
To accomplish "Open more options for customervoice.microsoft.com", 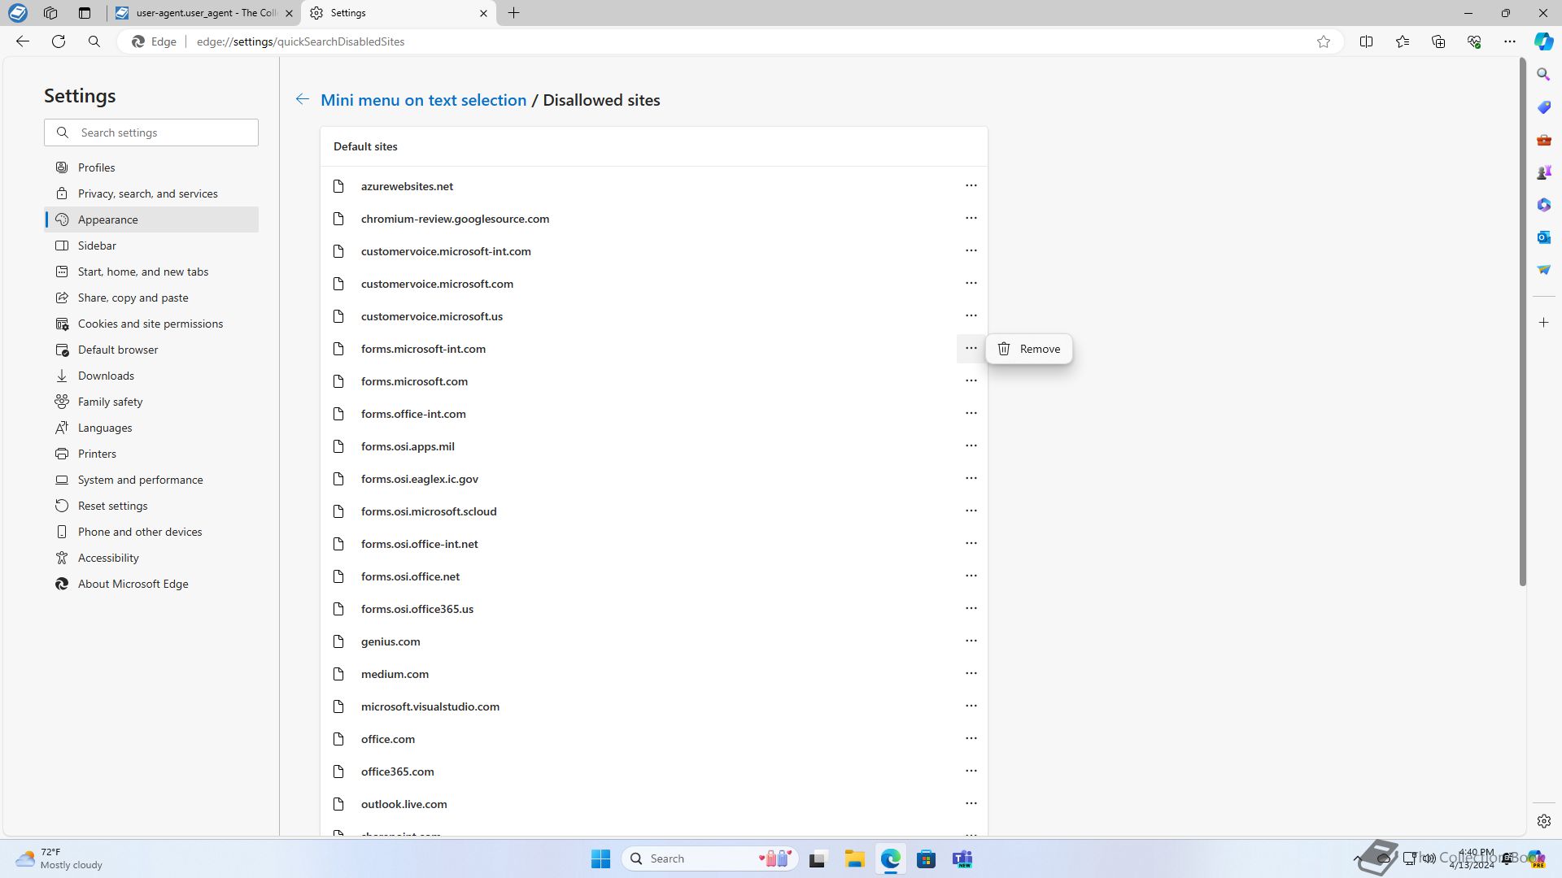I will (971, 284).
